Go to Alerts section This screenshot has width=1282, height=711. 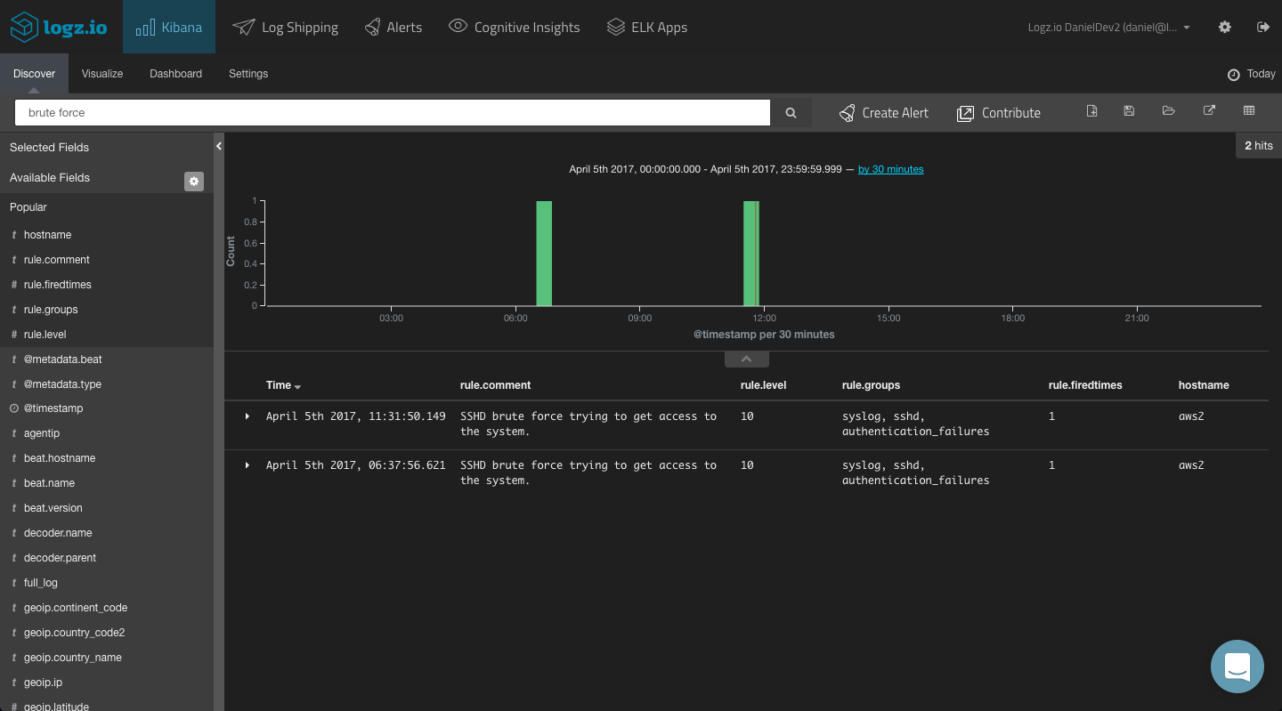pyautogui.click(x=394, y=28)
